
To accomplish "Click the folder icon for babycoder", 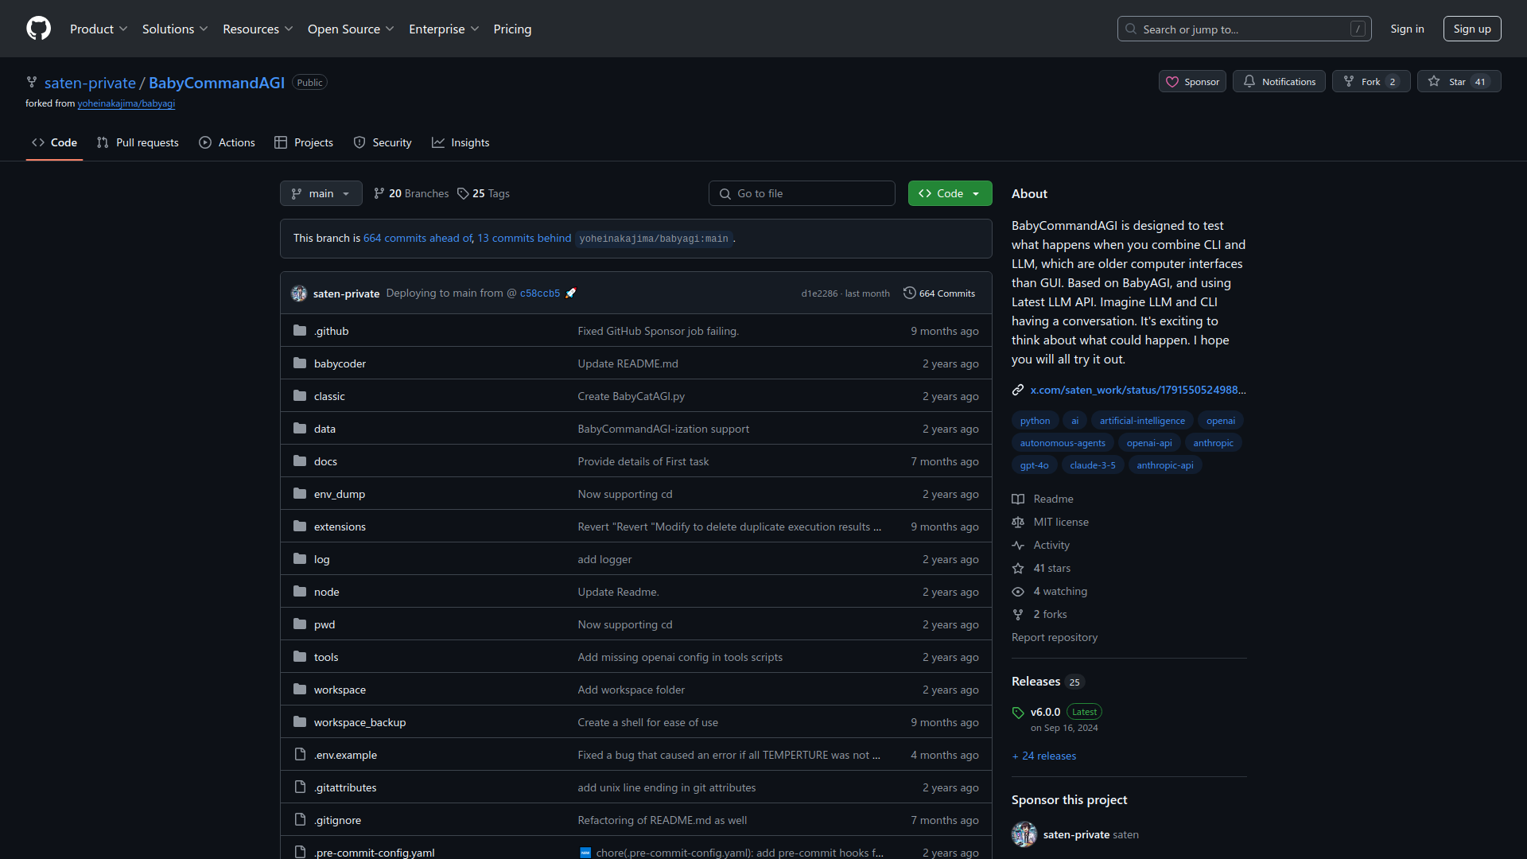I will tap(300, 363).
